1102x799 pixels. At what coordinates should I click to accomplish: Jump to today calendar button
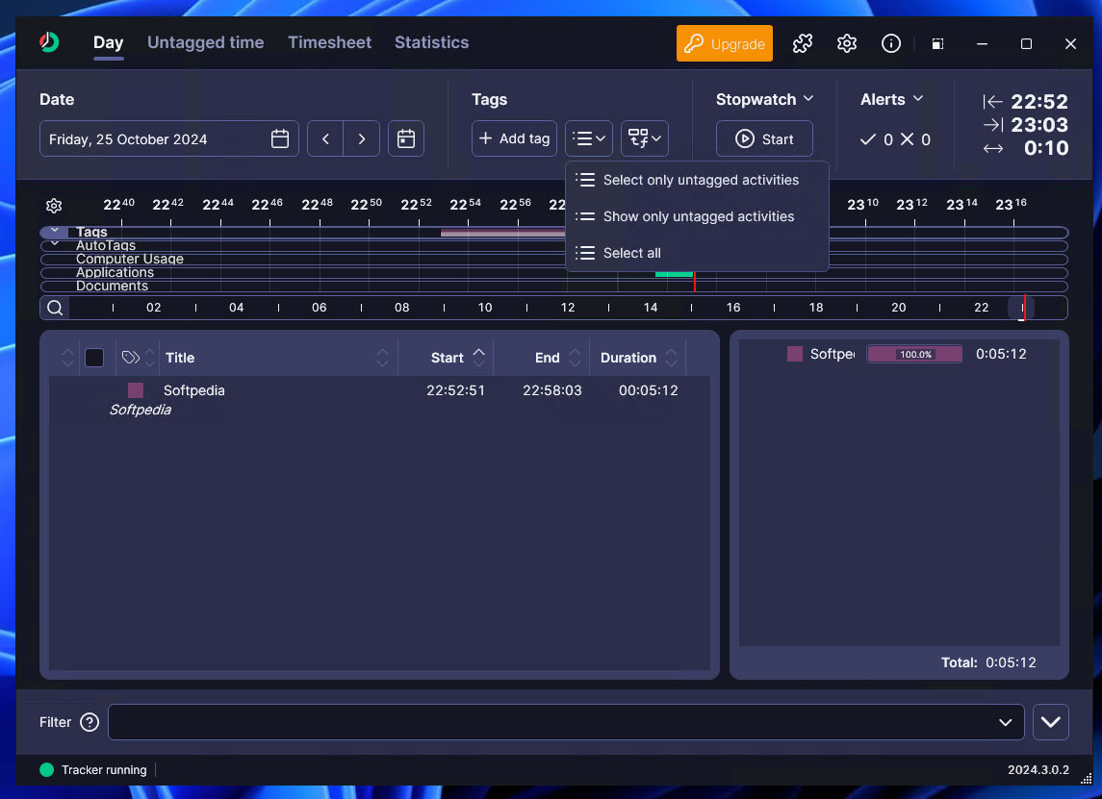406,139
